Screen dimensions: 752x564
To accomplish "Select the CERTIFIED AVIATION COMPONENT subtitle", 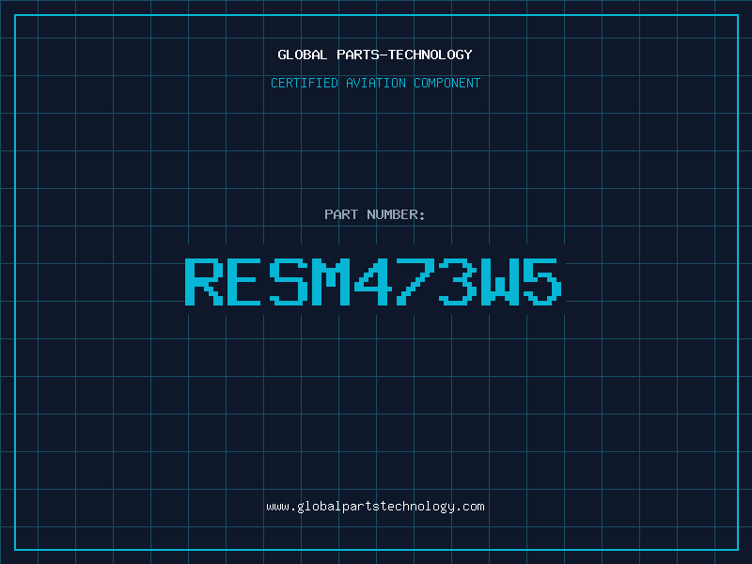I will (375, 83).
